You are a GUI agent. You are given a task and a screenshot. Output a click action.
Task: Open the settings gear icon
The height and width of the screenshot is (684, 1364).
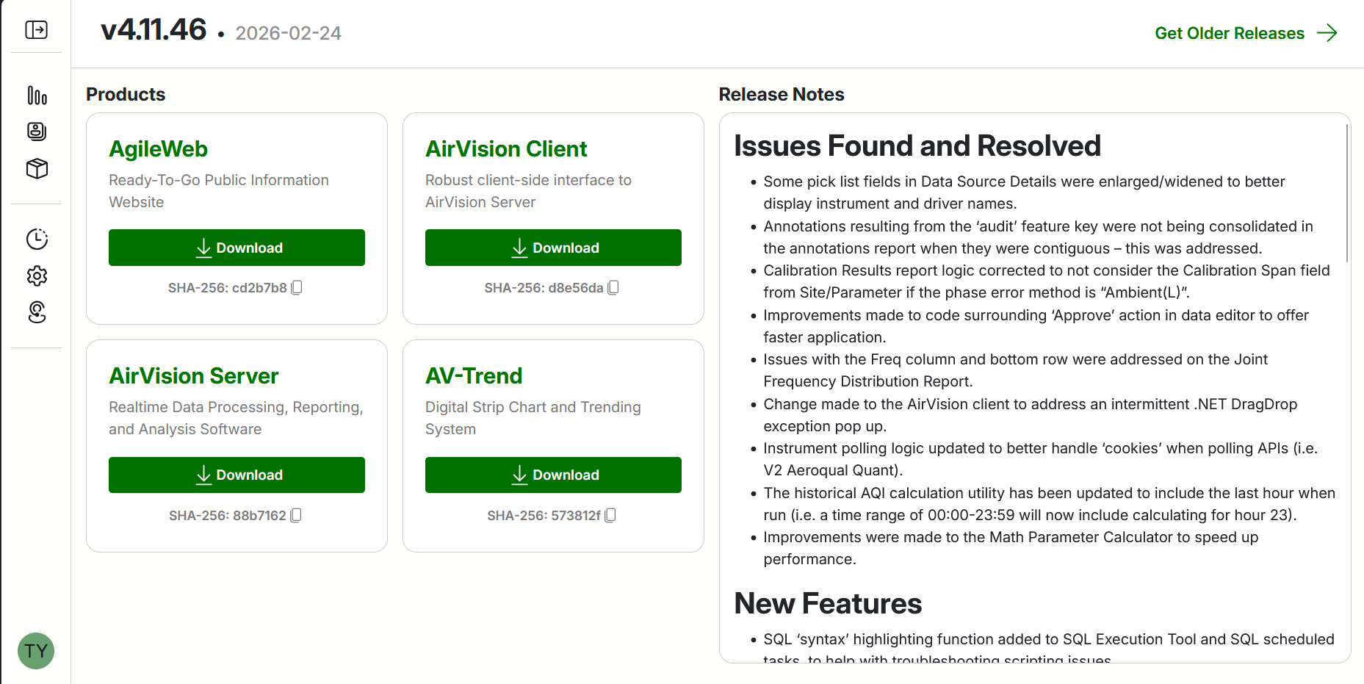coord(37,276)
